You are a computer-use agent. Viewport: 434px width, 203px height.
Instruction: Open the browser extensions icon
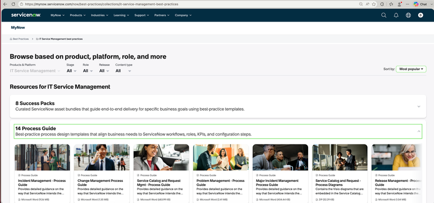click(382, 4)
